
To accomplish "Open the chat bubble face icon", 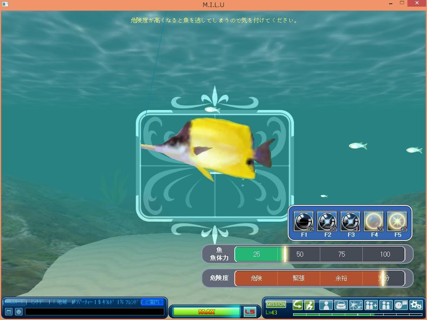I will pyautogui.click(x=401, y=305).
